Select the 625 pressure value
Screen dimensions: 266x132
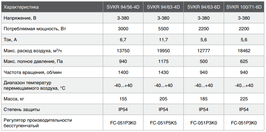pyautogui.click(x=244, y=61)
